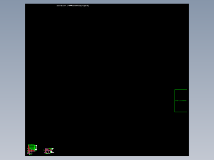Click the green text inside the green frame

tap(181, 101)
